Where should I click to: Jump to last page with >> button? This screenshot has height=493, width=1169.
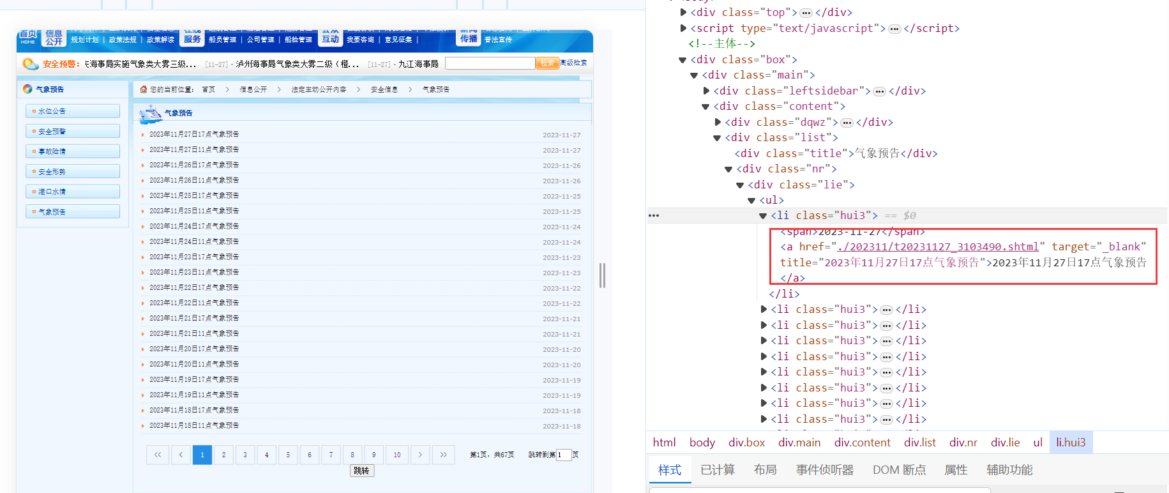pos(443,455)
